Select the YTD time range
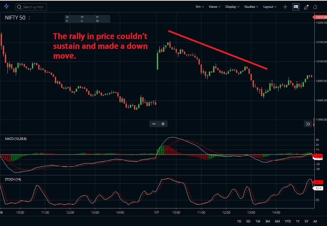 288,221
